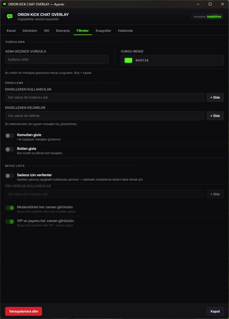229x319 pixels.
Task: Click the BEYAZ LİSTE section heading
Action: tap(15, 166)
